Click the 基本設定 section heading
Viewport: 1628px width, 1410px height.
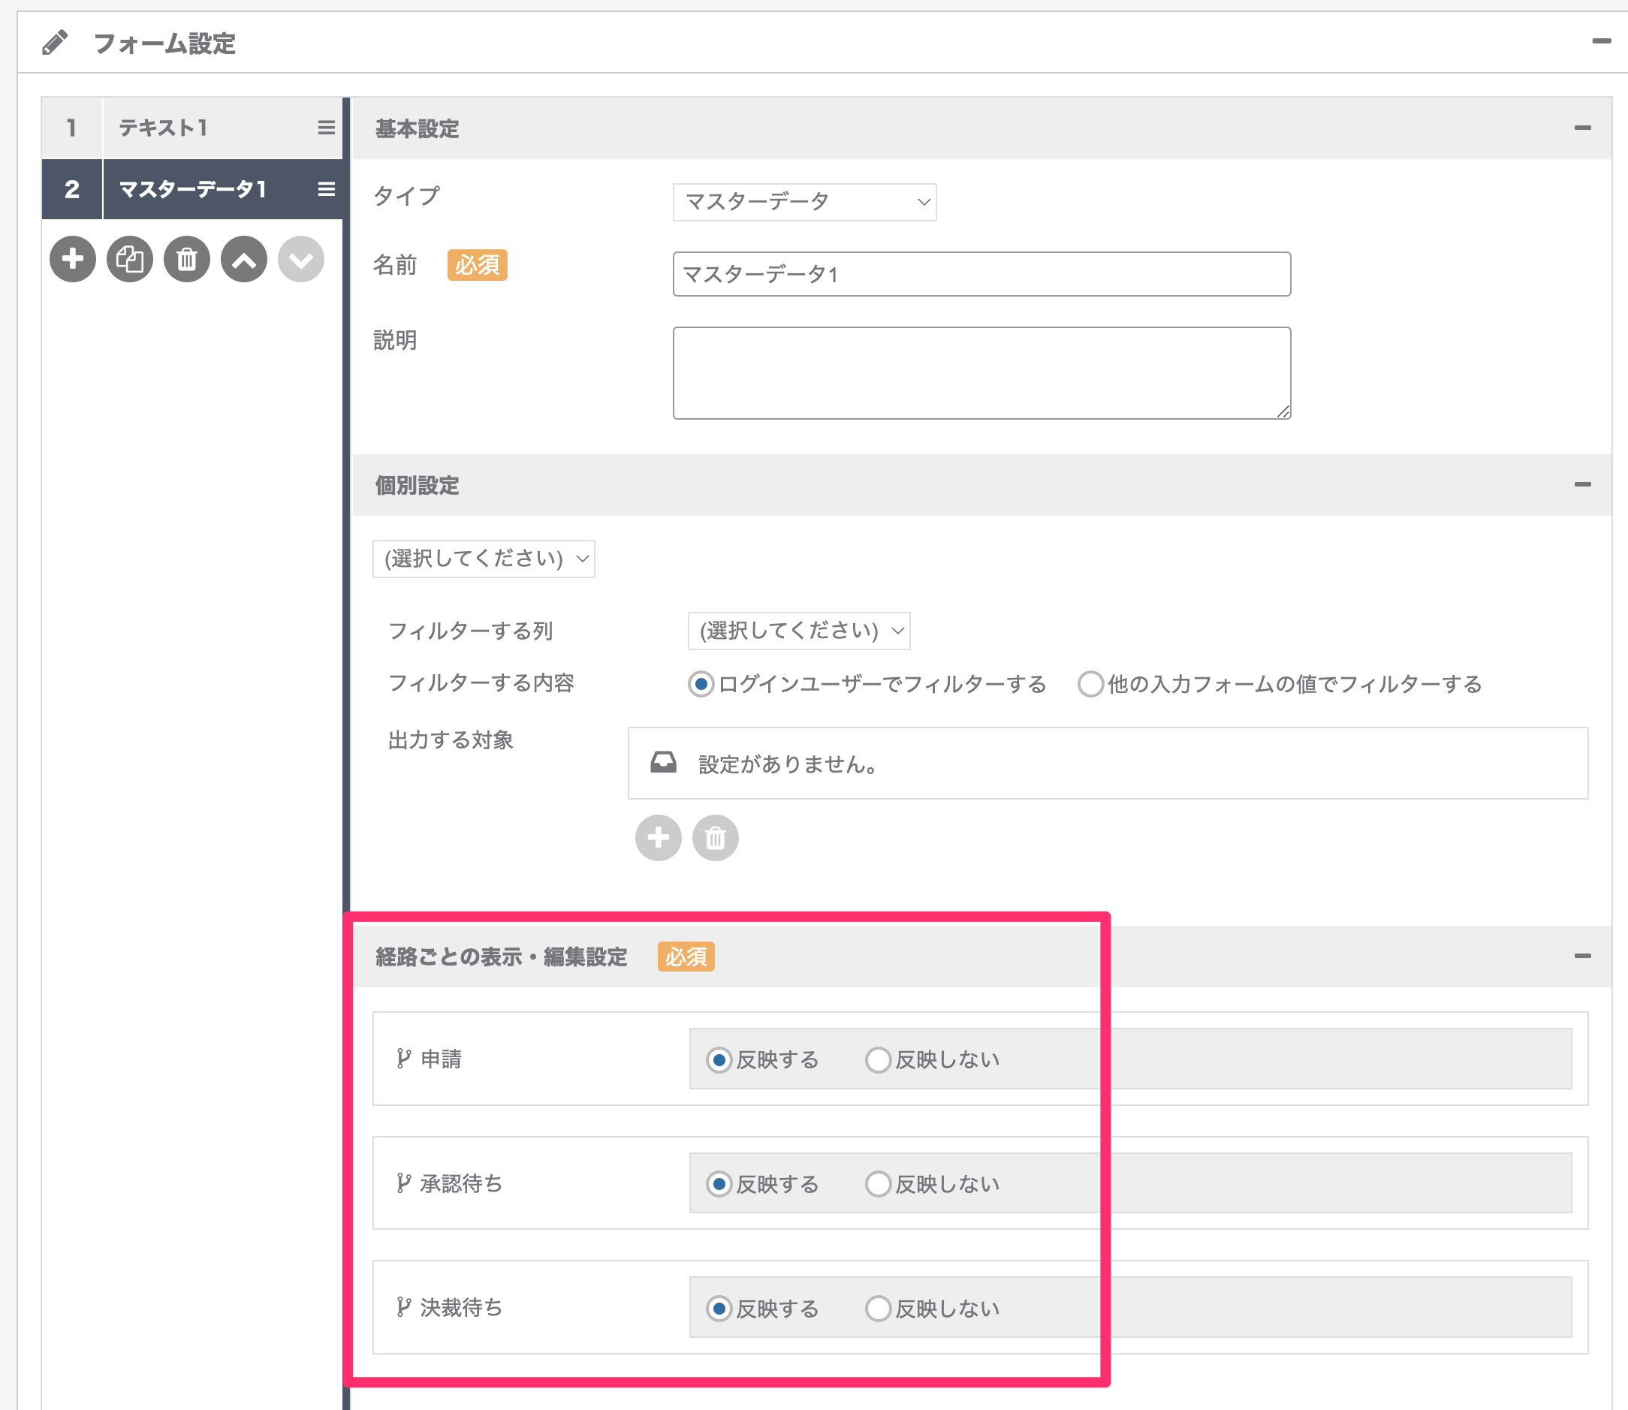417,128
